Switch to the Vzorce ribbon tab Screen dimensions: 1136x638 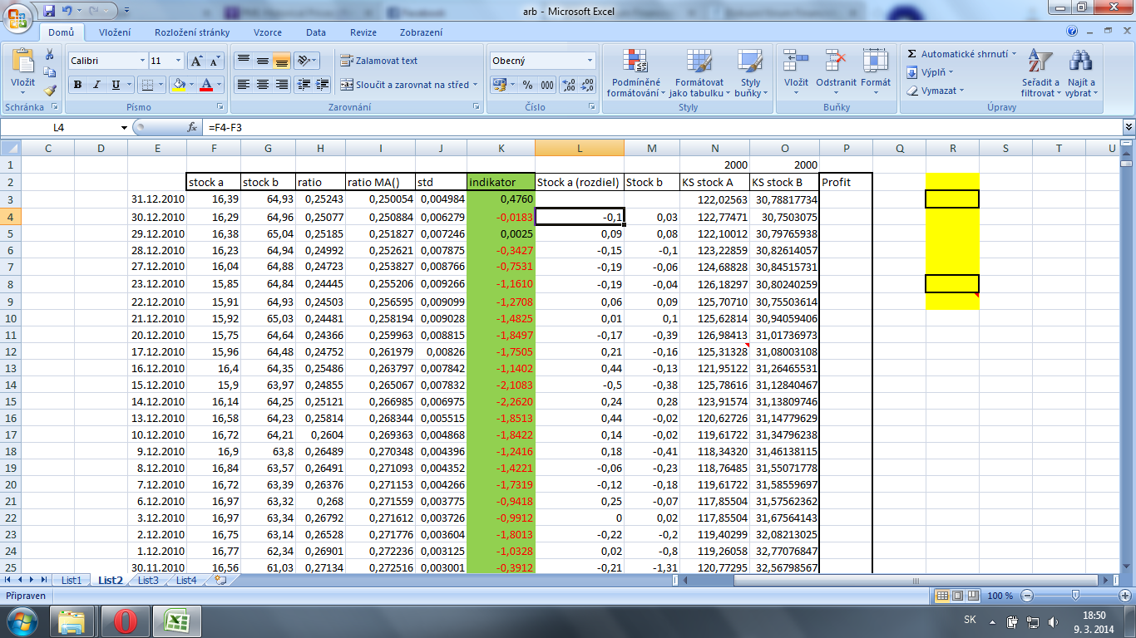click(267, 32)
